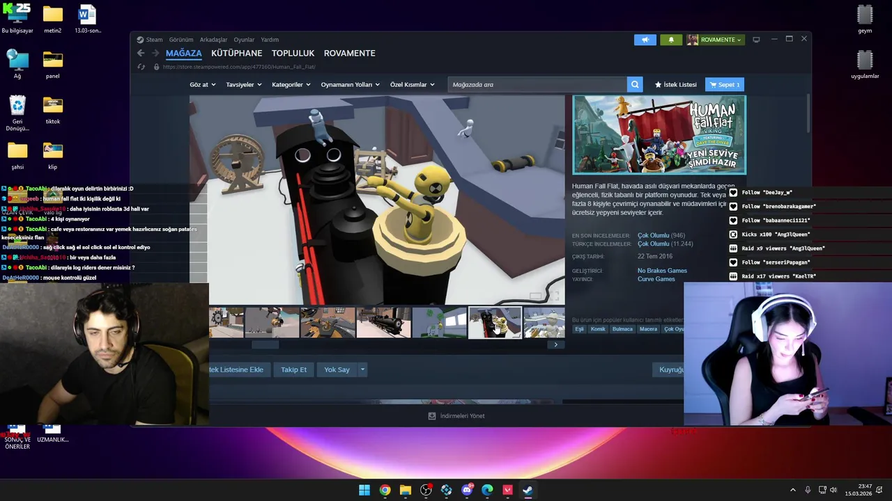Switch to the TOPLULUK tab
The height and width of the screenshot is (501, 892).
pos(293,53)
